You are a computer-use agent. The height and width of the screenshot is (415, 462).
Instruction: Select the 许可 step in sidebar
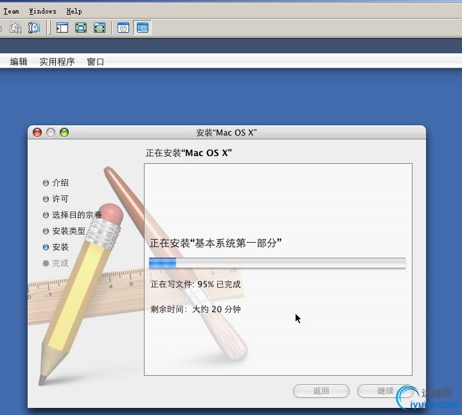(x=56, y=199)
